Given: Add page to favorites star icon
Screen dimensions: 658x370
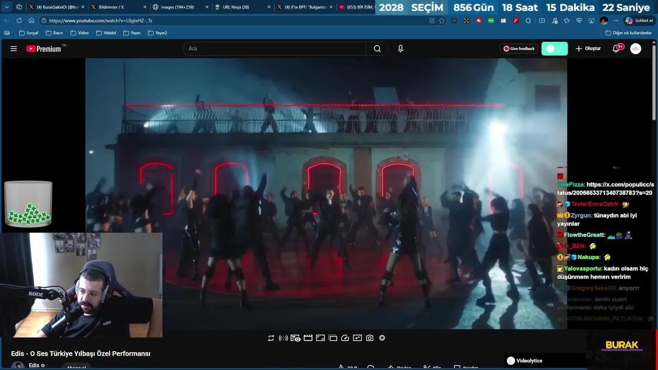Looking at the screenshot, I should pyautogui.click(x=442, y=21).
